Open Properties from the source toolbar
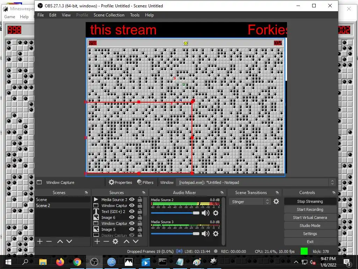The image size is (358, 269). 120,182
